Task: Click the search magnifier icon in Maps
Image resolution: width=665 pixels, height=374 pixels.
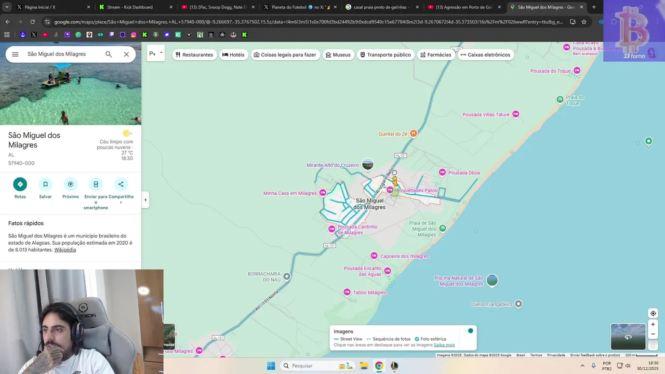Action: pos(109,54)
